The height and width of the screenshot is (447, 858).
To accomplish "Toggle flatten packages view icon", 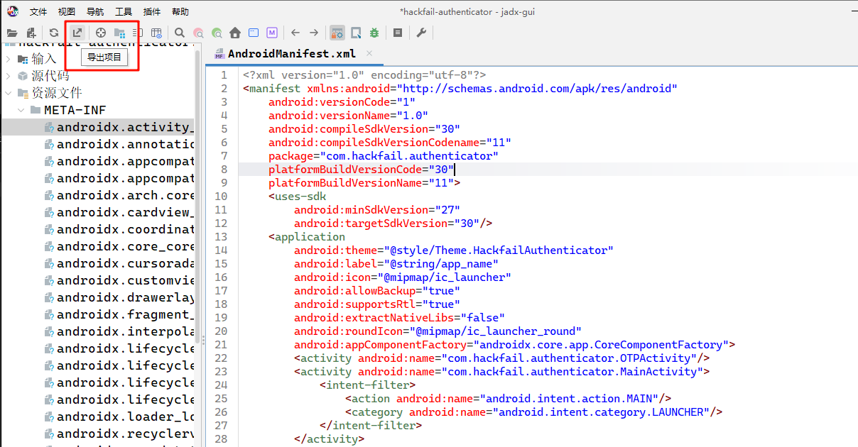I will (x=119, y=33).
